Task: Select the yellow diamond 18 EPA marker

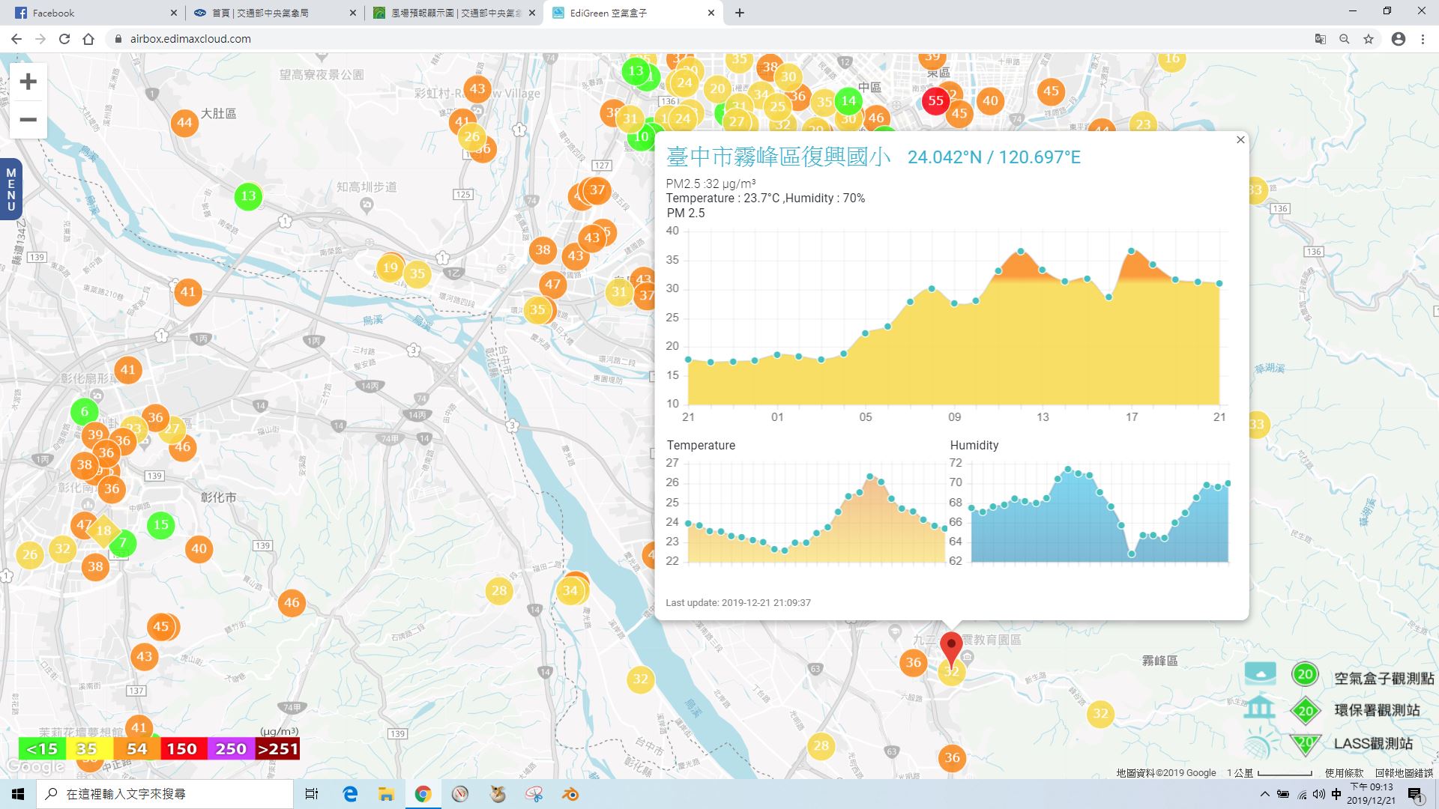Action: click(x=103, y=530)
